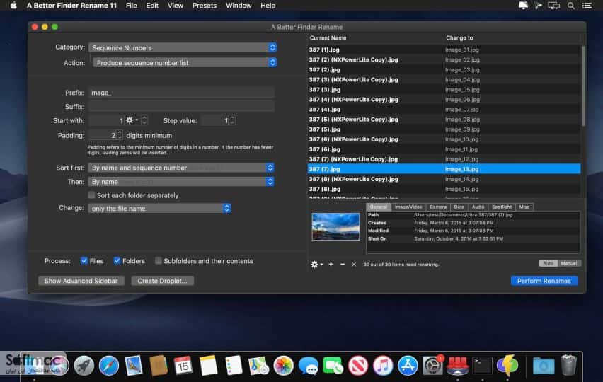Click the image preview thumbnail
Screen dimensions: 603x382
pos(335,227)
